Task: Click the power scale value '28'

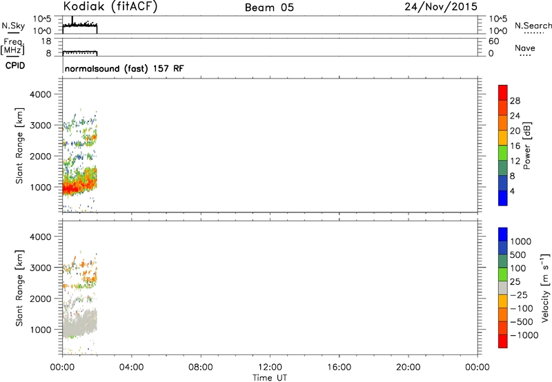Action: [x=515, y=101]
